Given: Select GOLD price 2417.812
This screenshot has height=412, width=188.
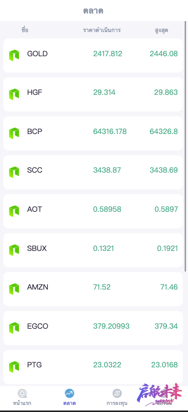Looking at the screenshot, I should click(108, 54).
